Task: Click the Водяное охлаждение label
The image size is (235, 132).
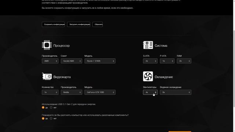Action: click(x=170, y=87)
